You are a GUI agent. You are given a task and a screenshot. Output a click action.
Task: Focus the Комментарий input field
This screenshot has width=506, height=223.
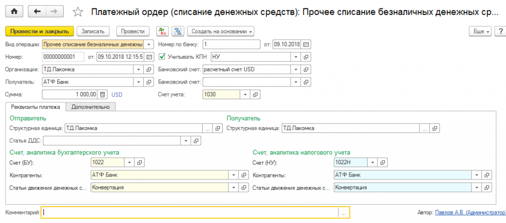tap(190, 213)
